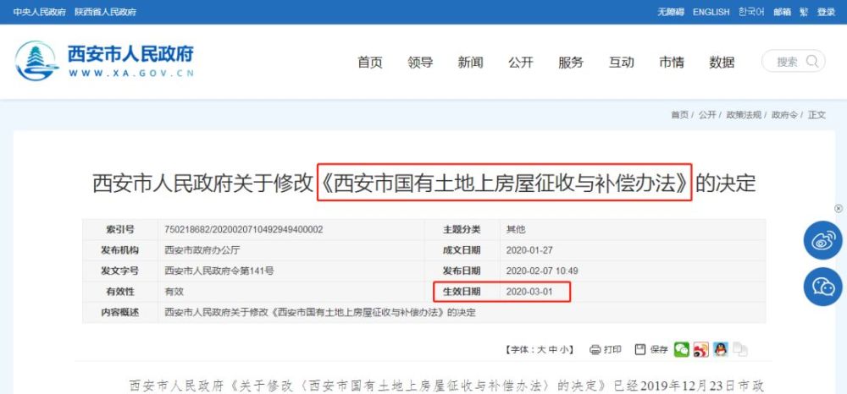Share via QQ penguin icon
Screen dimensions: 847x394
(720, 349)
